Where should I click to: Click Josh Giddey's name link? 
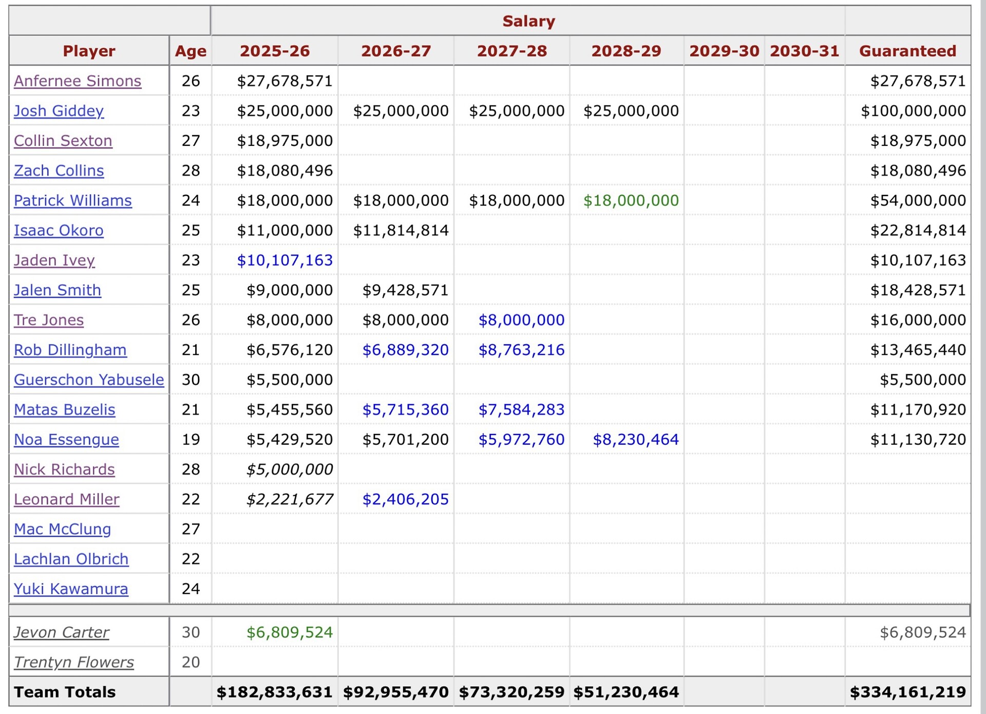[59, 111]
